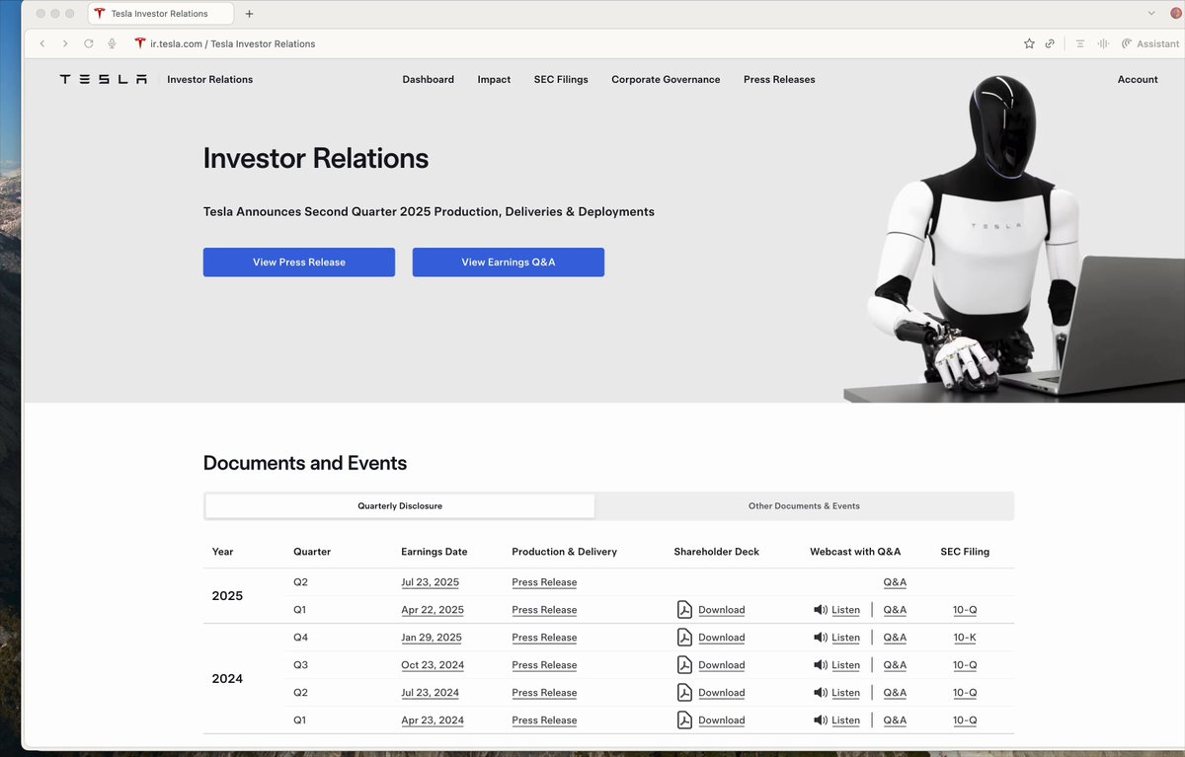Click the speaker icon in Apr 22, 2025 row
The width and height of the screenshot is (1185, 757).
tap(820, 610)
